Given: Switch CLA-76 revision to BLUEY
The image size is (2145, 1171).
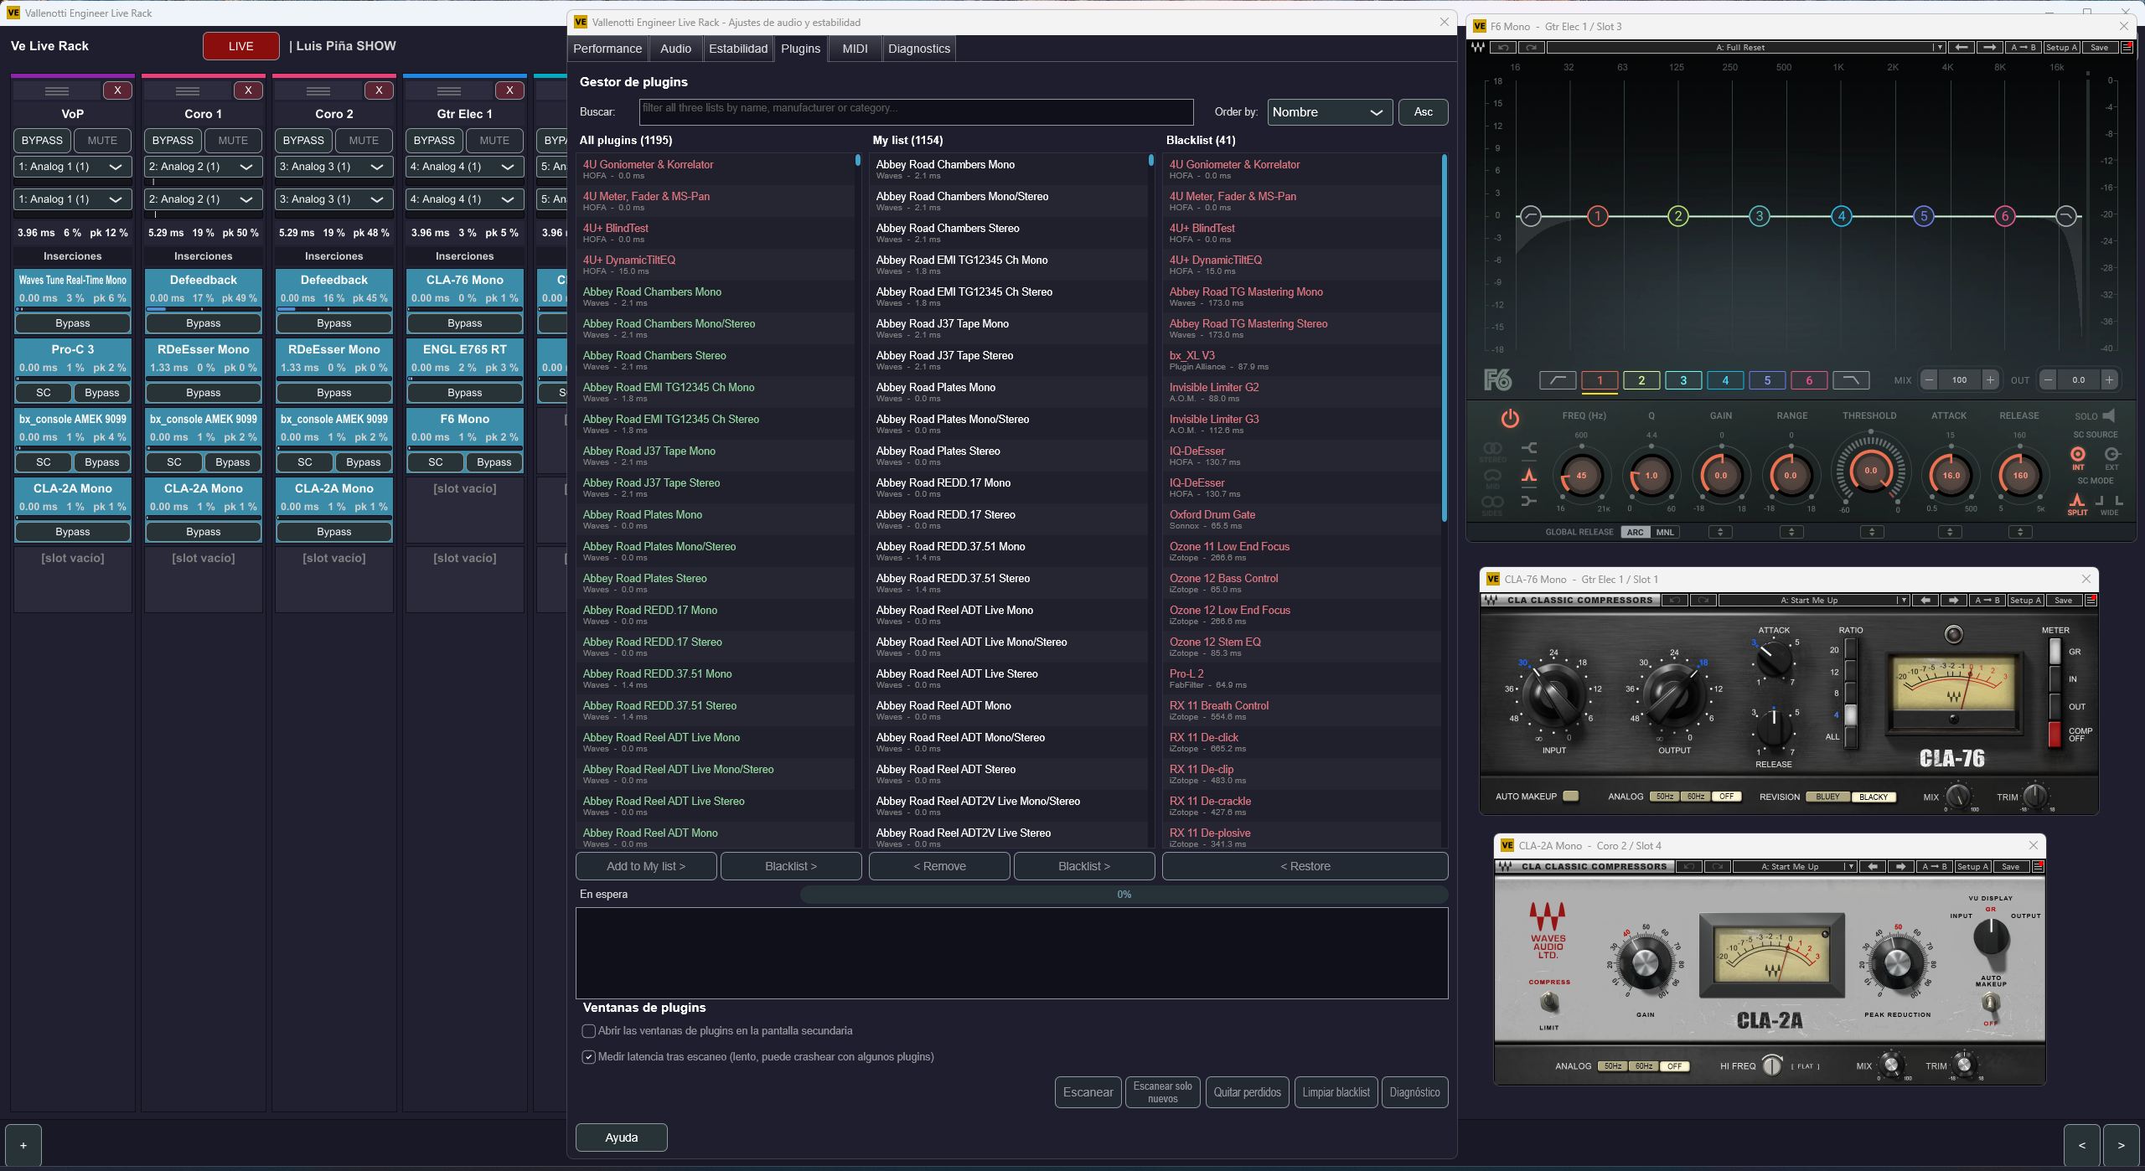Looking at the screenshot, I should [1827, 797].
